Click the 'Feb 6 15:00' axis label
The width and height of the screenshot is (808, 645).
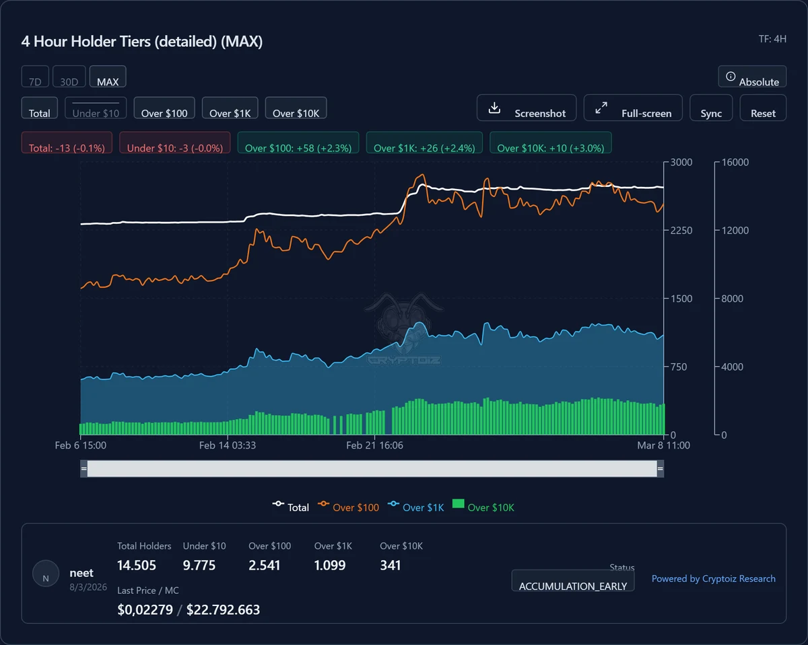point(81,445)
